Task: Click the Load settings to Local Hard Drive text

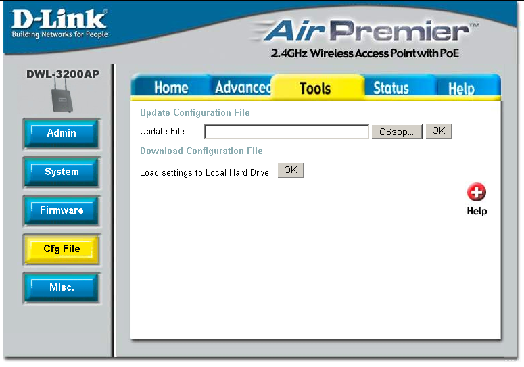Action: tap(204, 172)
